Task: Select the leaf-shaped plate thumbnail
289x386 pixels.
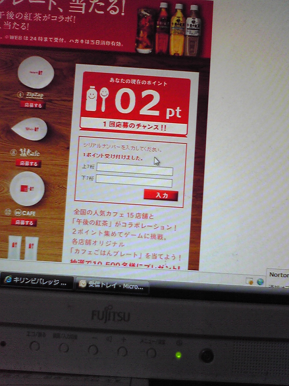Action: [30, 129]
